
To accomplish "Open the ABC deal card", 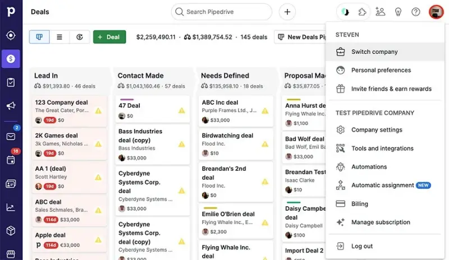I will point(70,211).
